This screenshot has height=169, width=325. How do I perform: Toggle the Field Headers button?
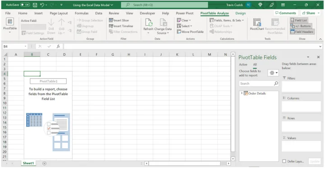[302, 32]
